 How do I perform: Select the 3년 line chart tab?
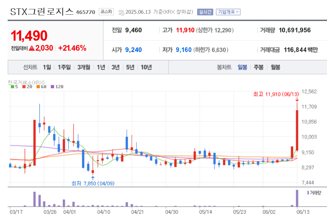coord(115,67)
